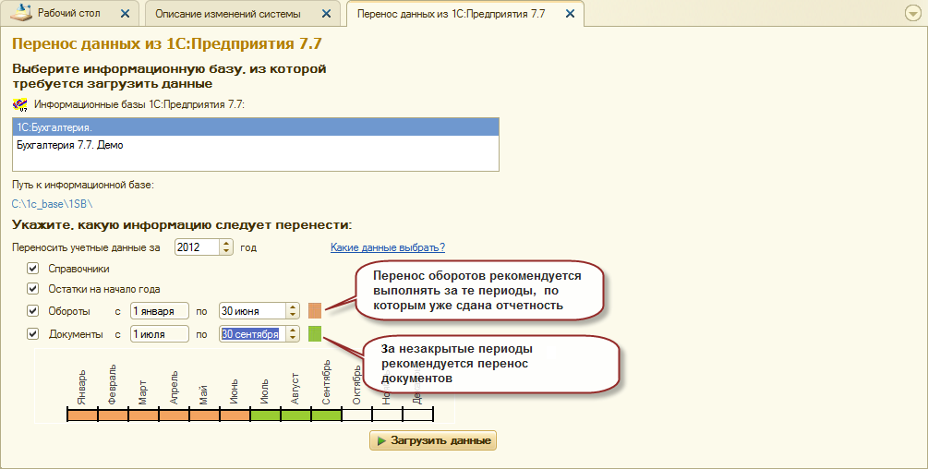Select the 1С:Бухгалтерия. database row
Screen dimensions: 928x469
click(x=256, y=127)
